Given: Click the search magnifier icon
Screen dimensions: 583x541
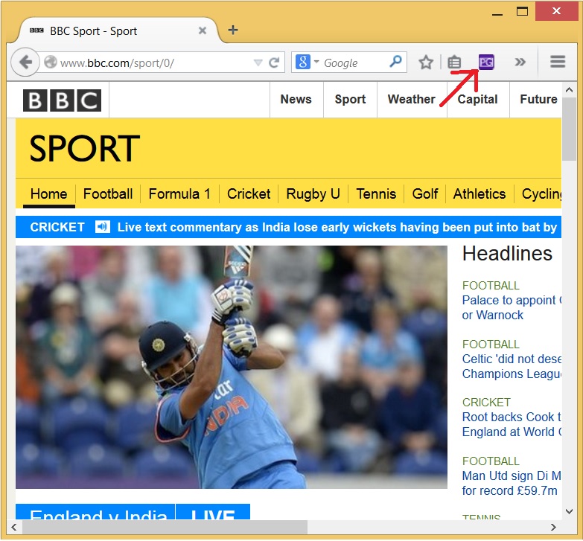Looking at the screenshot, I should click(x=395, y=61).
